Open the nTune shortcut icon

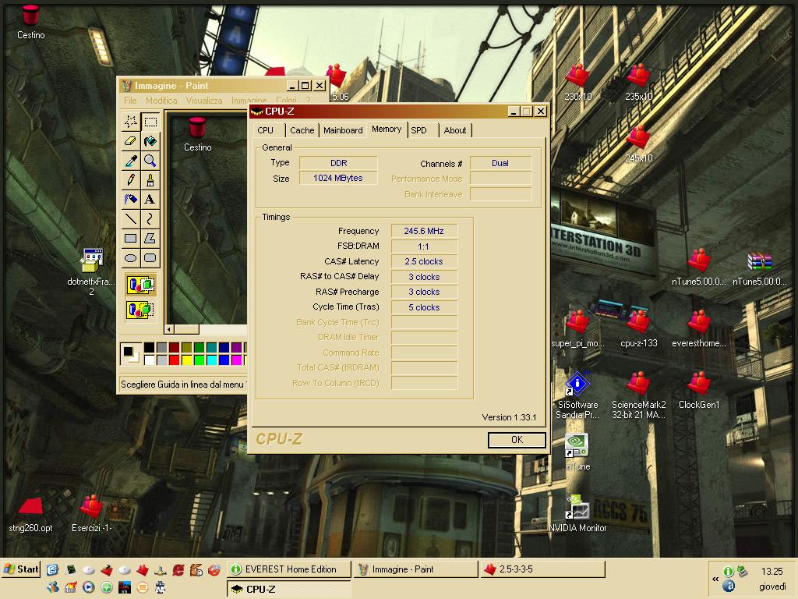click(577, 452)
